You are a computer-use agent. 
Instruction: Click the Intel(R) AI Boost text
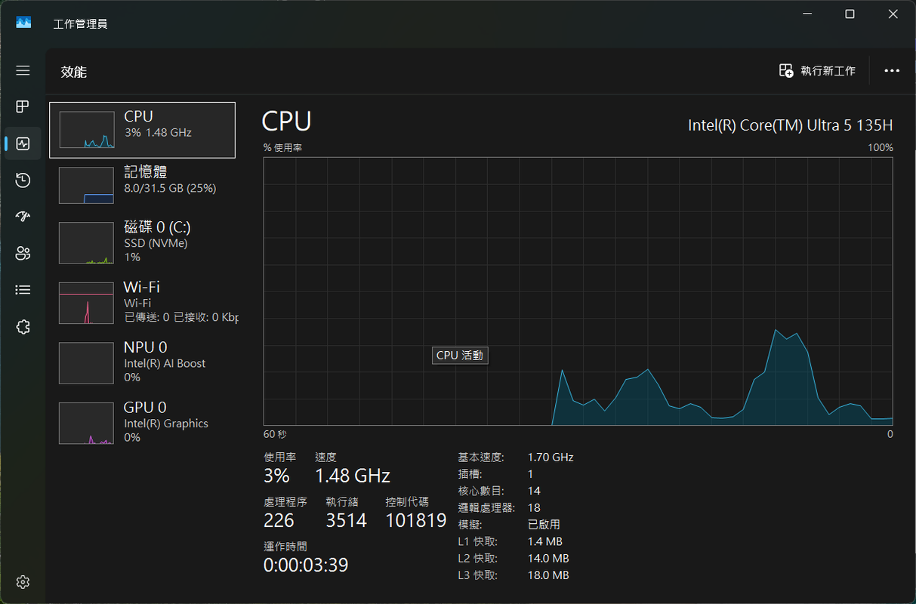[165, 363]
